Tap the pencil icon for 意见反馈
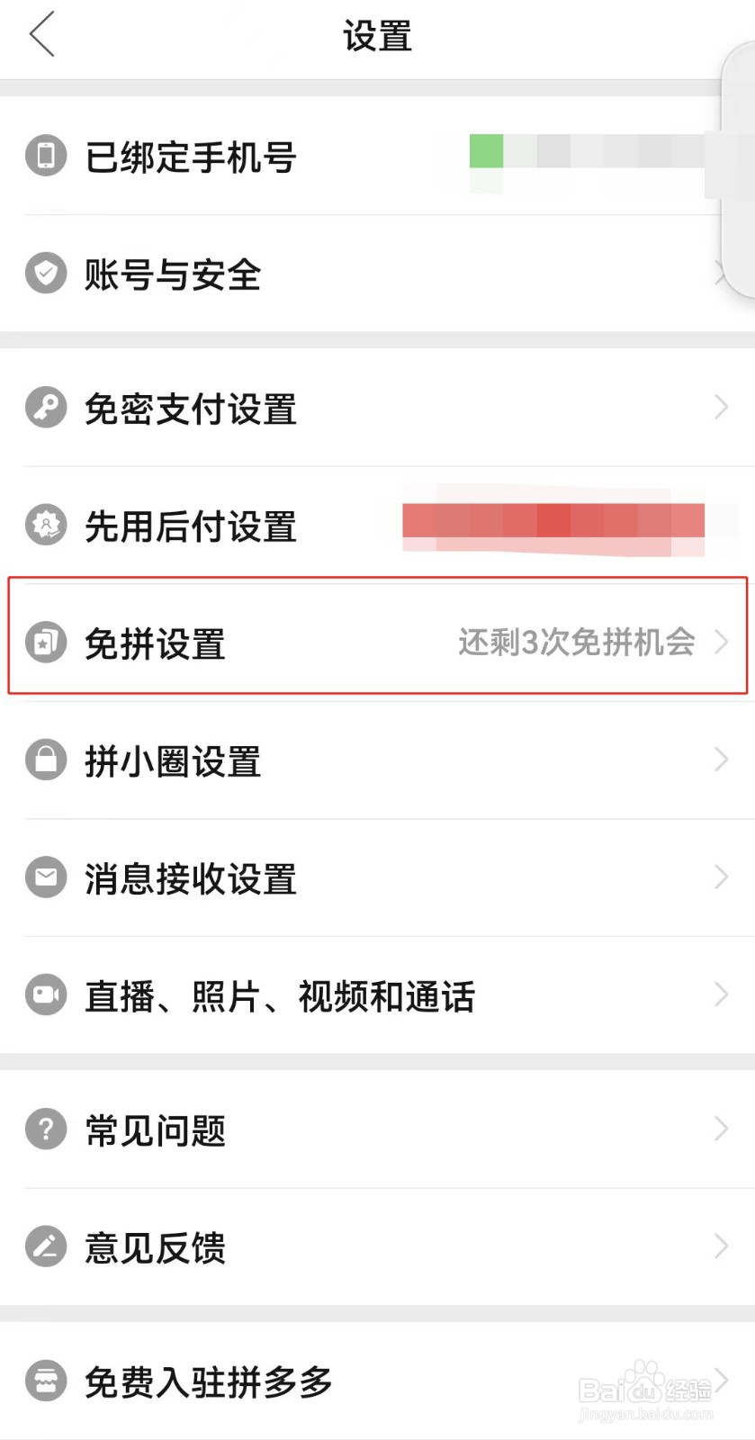Viewport: 755px width, 1440px height. point(46,1246)
